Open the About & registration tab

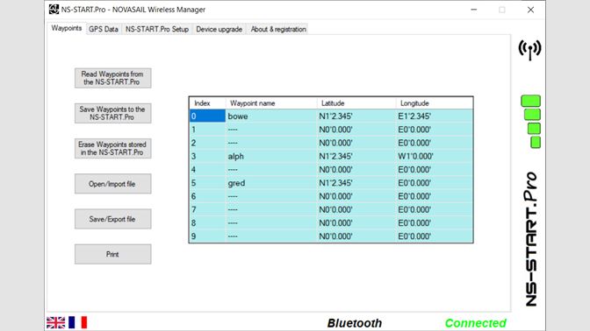click(278, 29)
